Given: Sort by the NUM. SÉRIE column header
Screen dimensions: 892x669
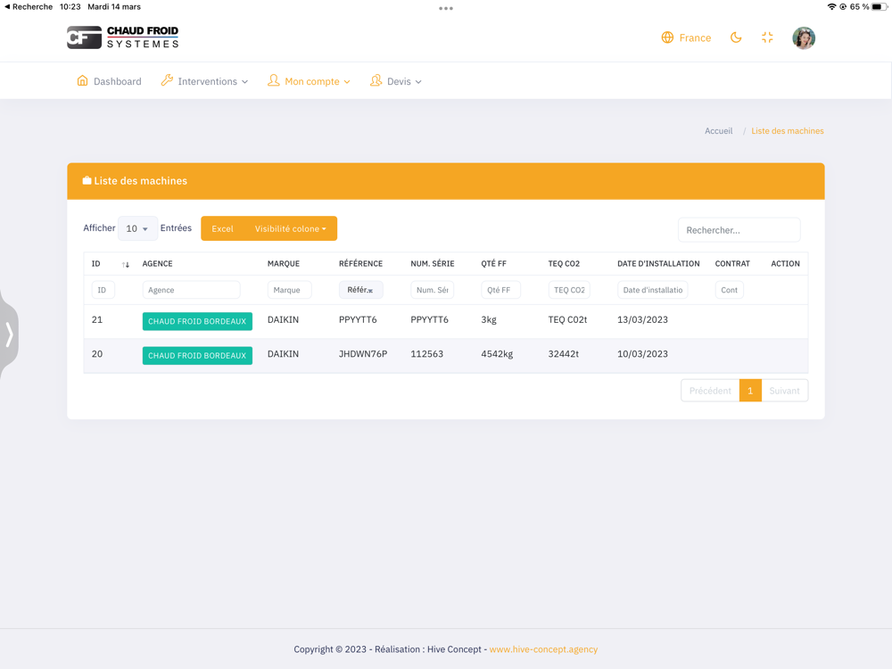Looking at the screenshot, I should point(433,264).
